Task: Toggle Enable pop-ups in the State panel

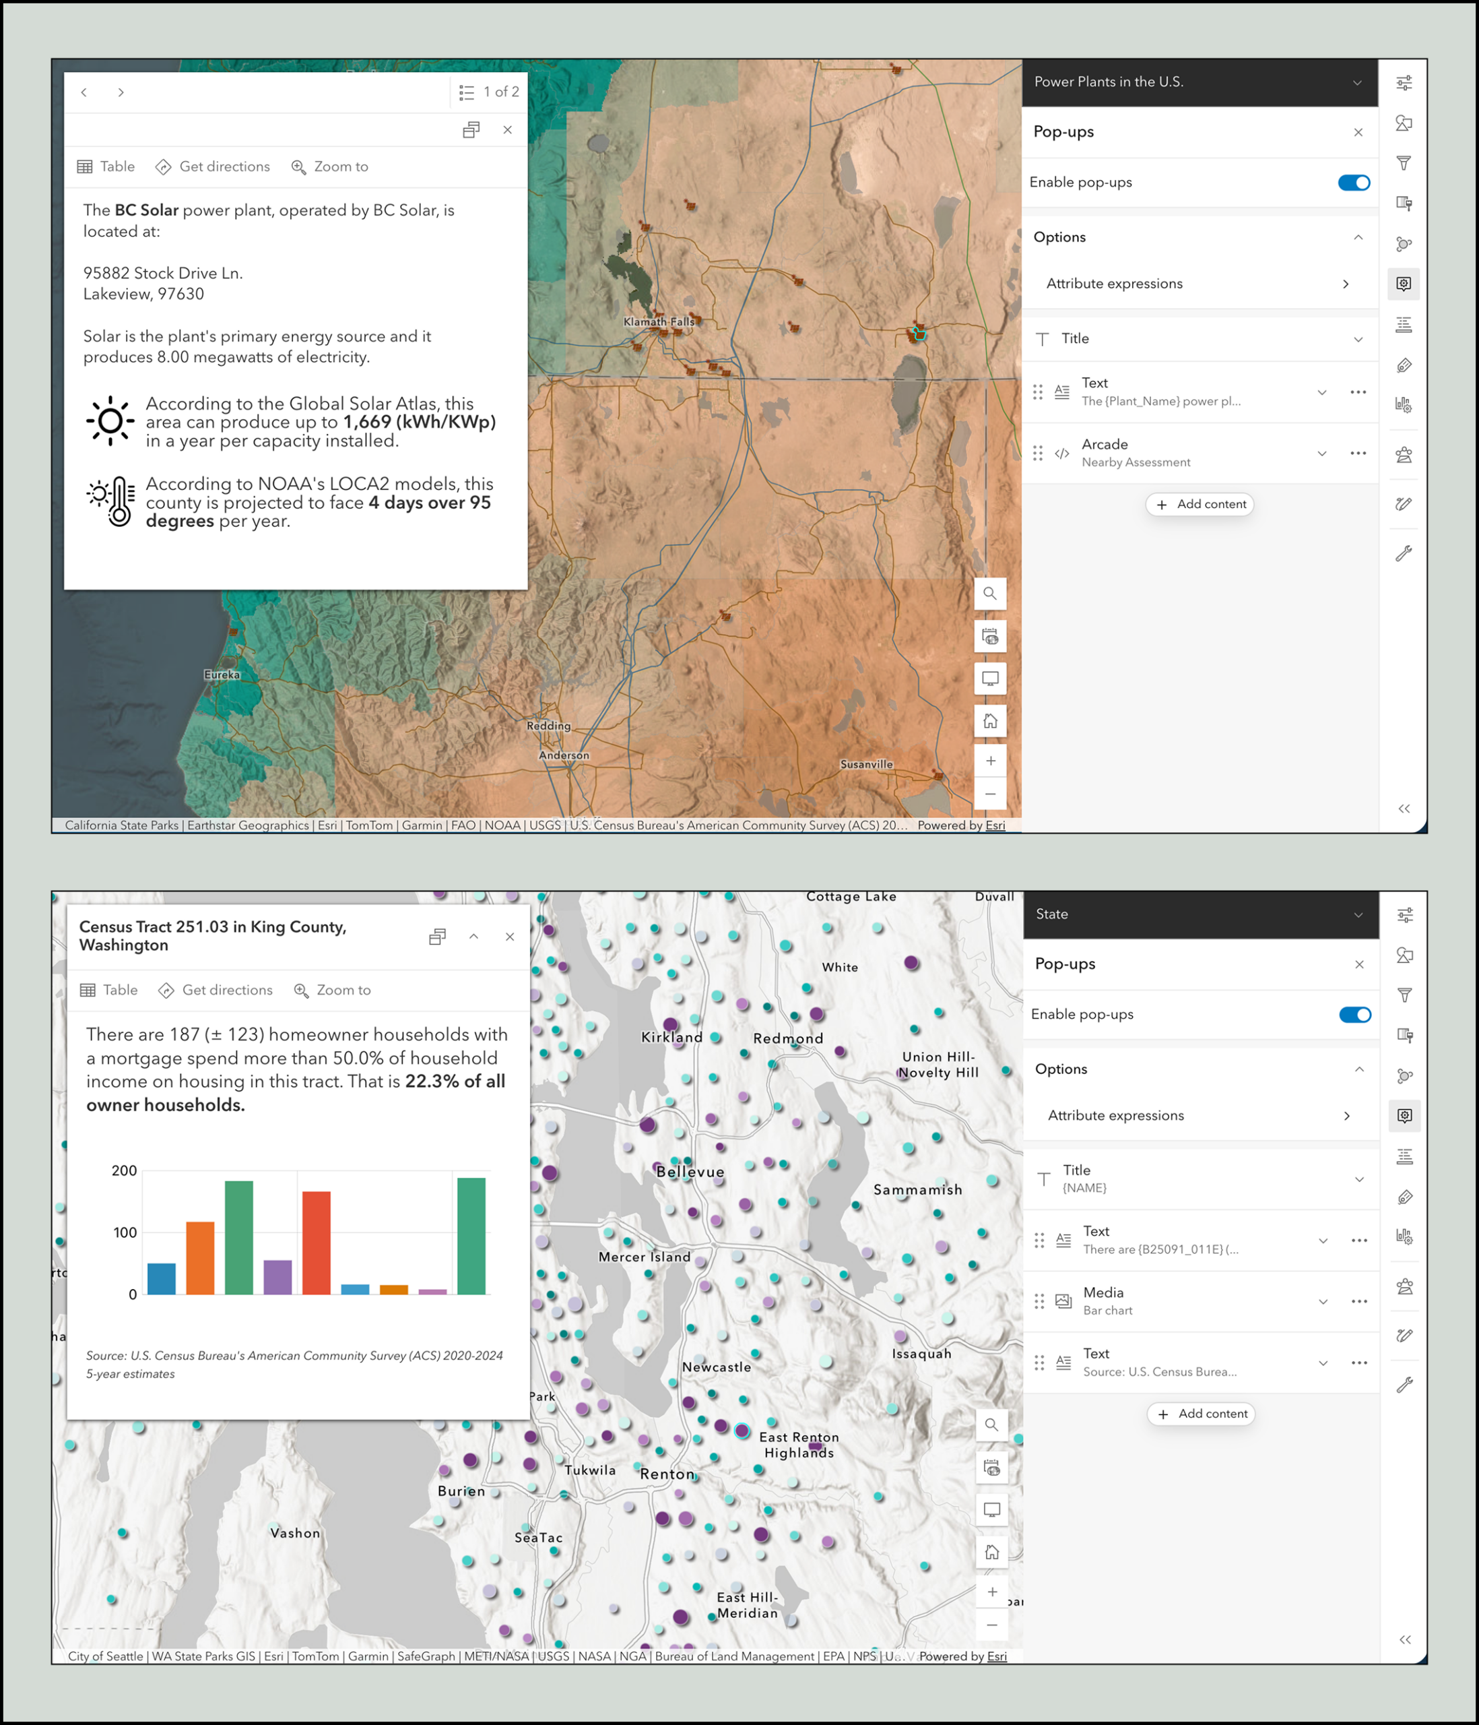Action: (1354, 1015)
